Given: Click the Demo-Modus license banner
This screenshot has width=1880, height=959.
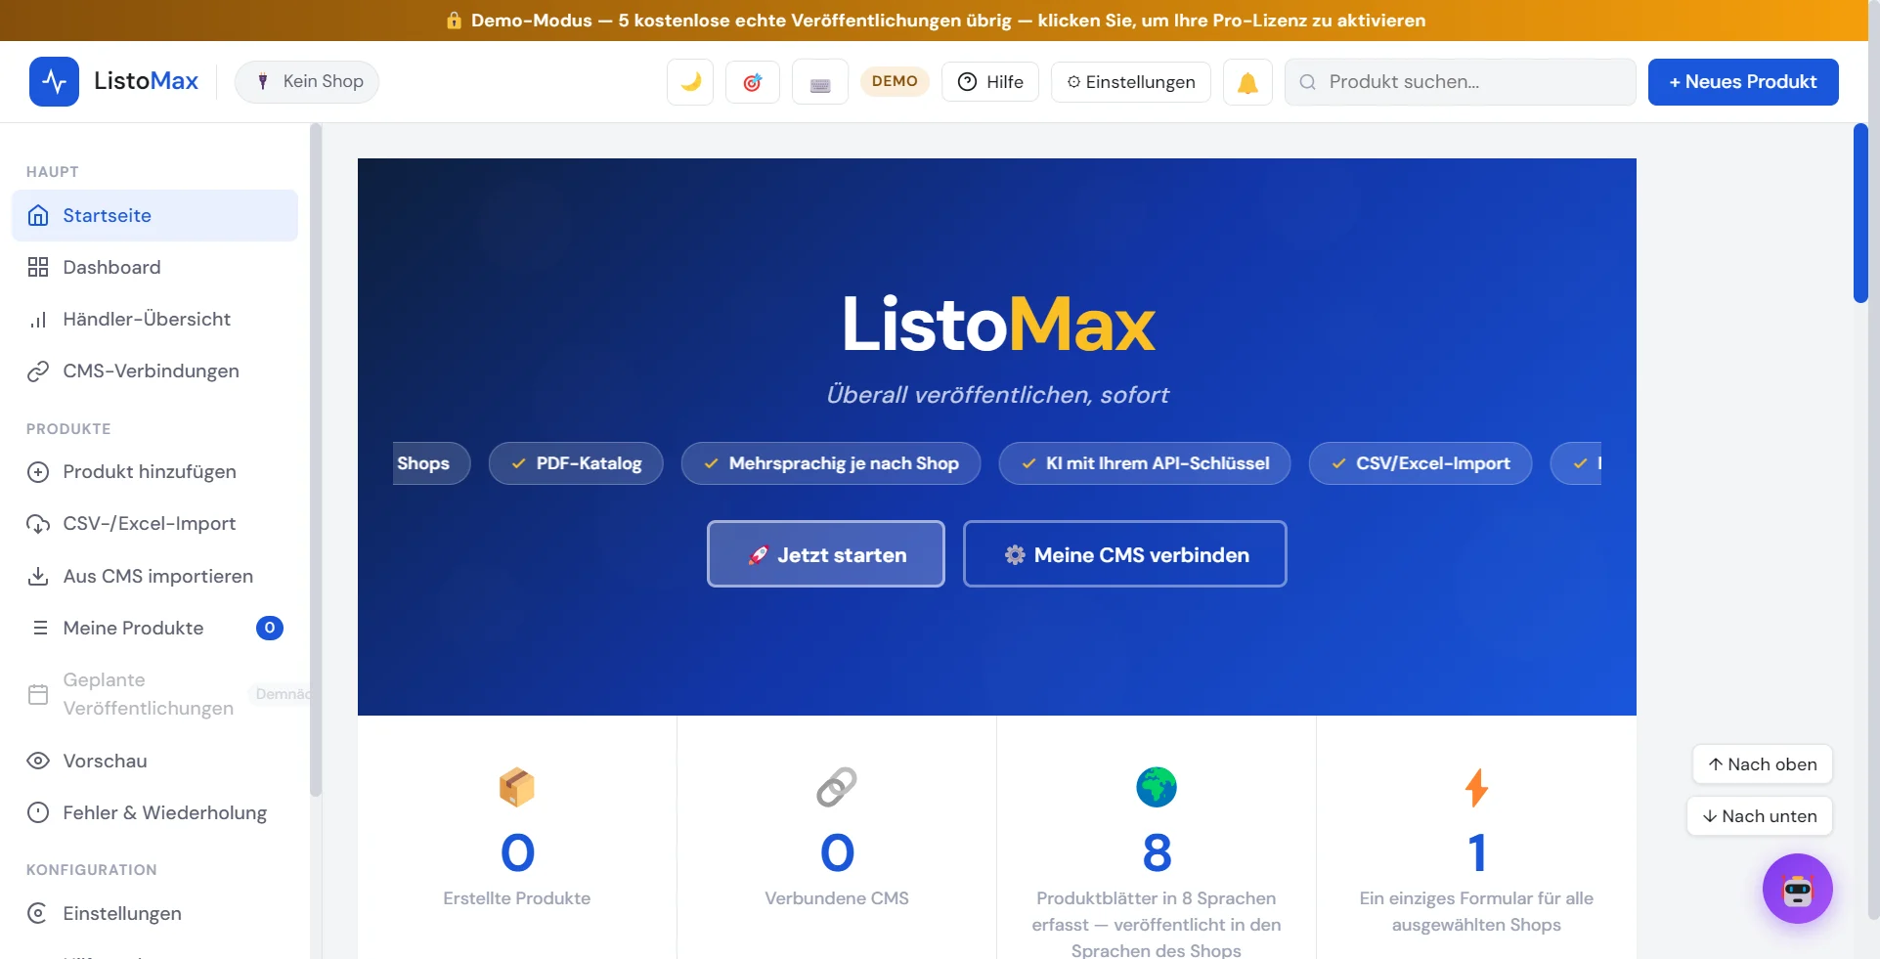Looking at the screenshot, I should pyautogui.click(x=935, y=21).
